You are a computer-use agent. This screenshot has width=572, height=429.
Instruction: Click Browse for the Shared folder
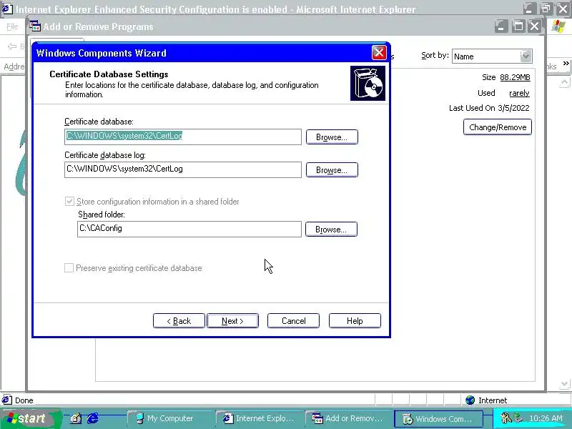[x=331, y=230]
